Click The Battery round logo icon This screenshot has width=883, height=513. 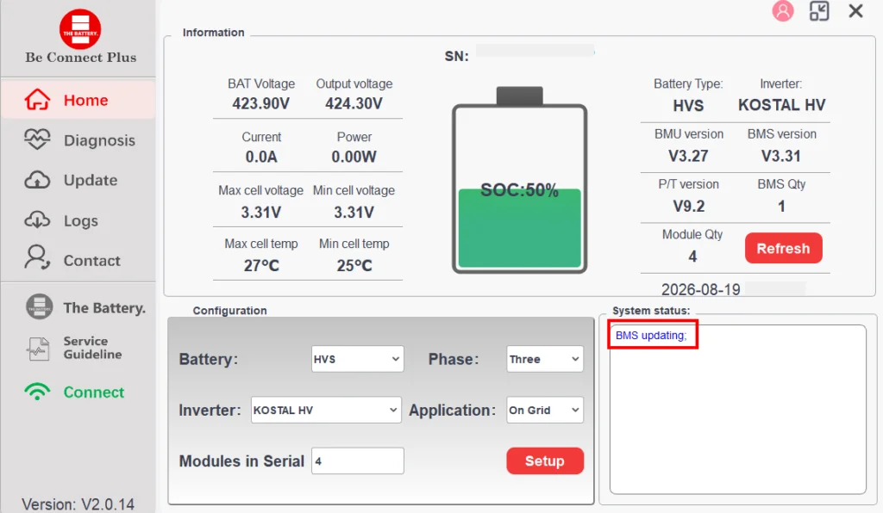coord(40,307)
